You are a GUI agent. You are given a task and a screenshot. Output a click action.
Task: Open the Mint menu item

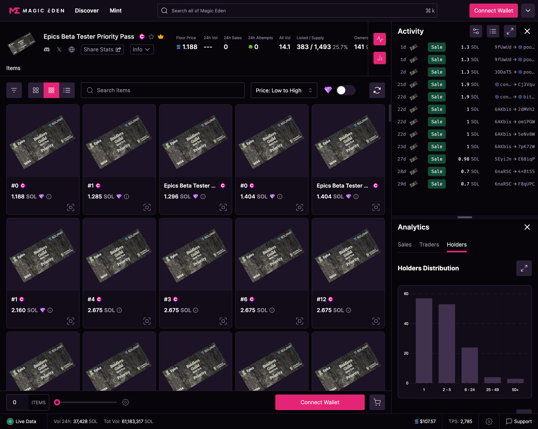pyautogui.click(x=116, y=11)
